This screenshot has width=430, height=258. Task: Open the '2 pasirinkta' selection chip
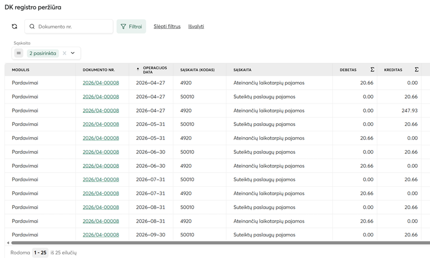tap(43, 53)
